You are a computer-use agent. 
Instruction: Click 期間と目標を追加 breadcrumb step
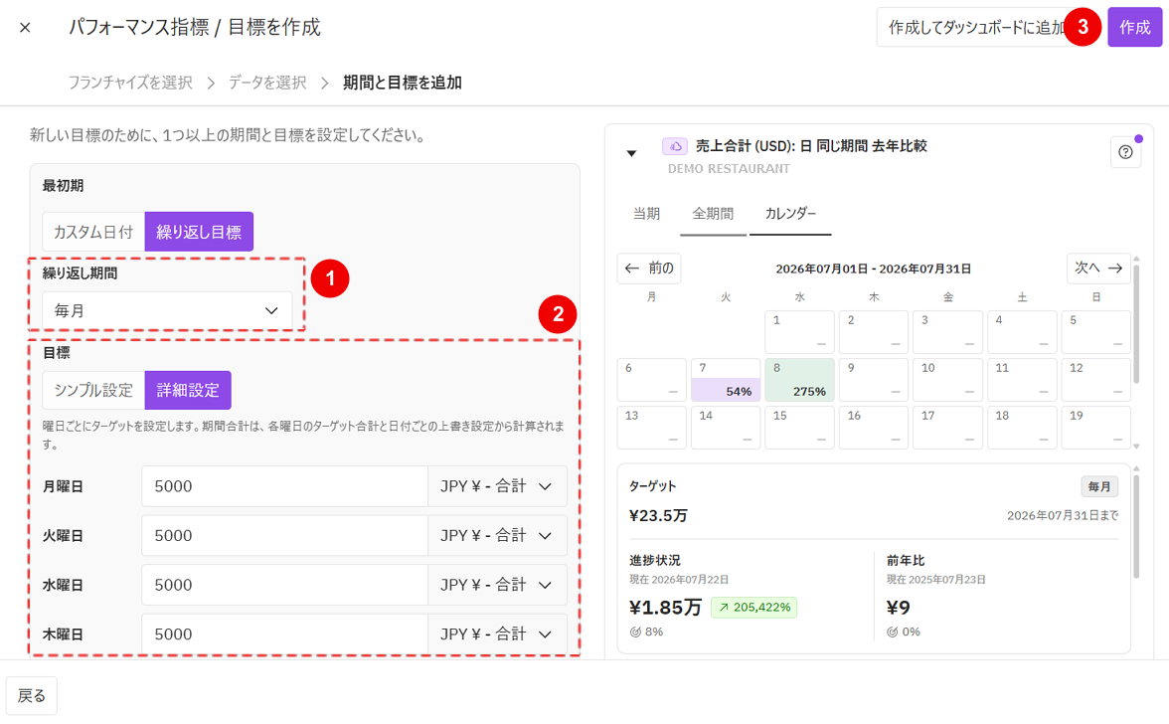coord(403,83)
